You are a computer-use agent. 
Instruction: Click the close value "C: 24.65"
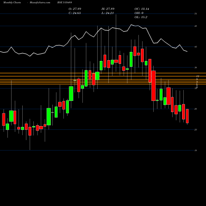[75, 13]
